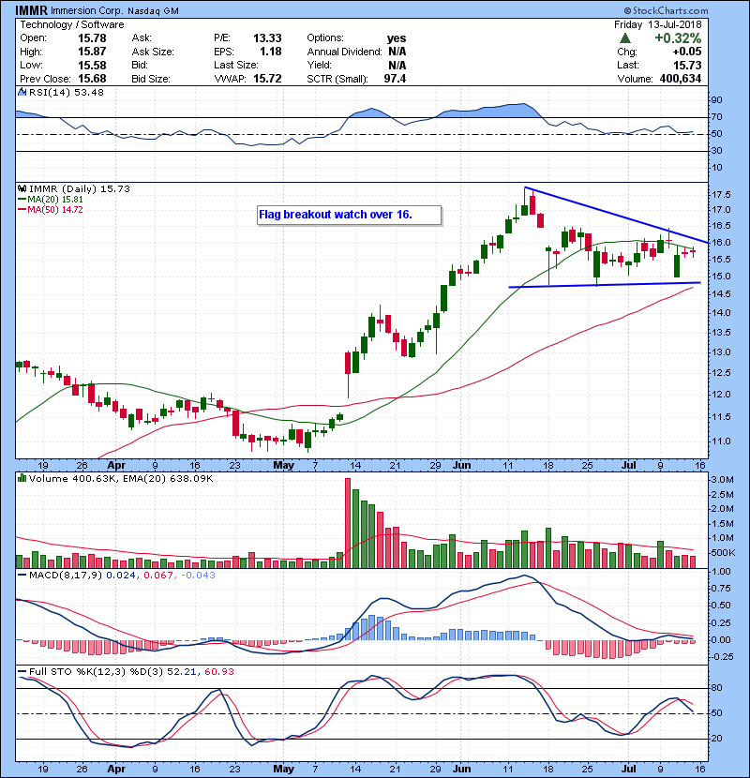Click the RSI indicator icon beside RSI(14)
Screen dimensions: 750x778
click(x=22, y=92)
